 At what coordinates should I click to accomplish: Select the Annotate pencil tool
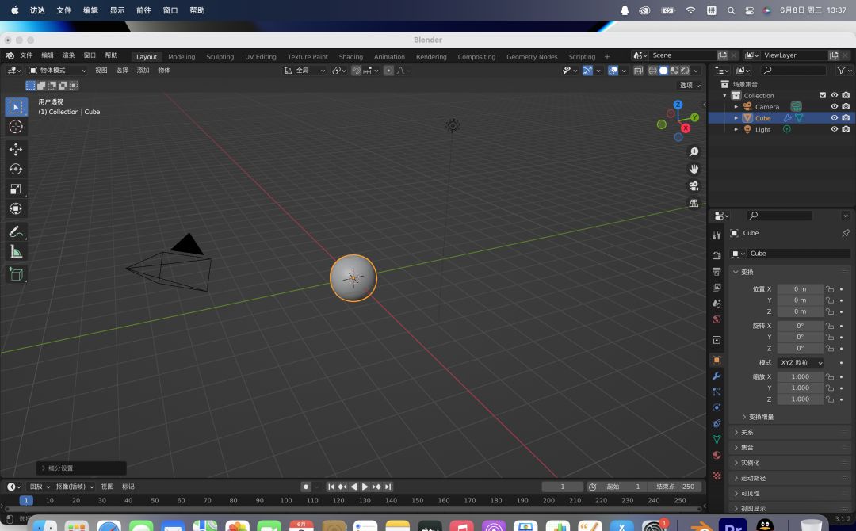tap(16, 232)
